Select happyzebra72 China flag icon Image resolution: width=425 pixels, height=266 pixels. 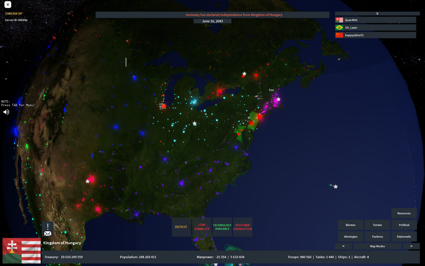tap(339, 36)
